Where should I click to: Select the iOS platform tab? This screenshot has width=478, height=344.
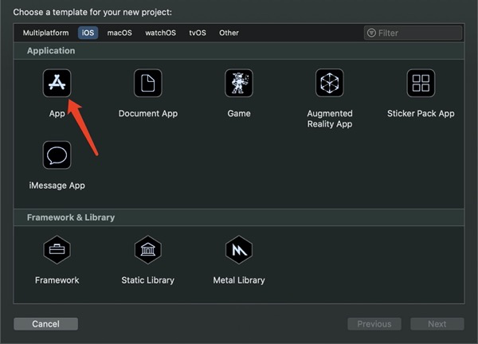[x=88, y=33]
